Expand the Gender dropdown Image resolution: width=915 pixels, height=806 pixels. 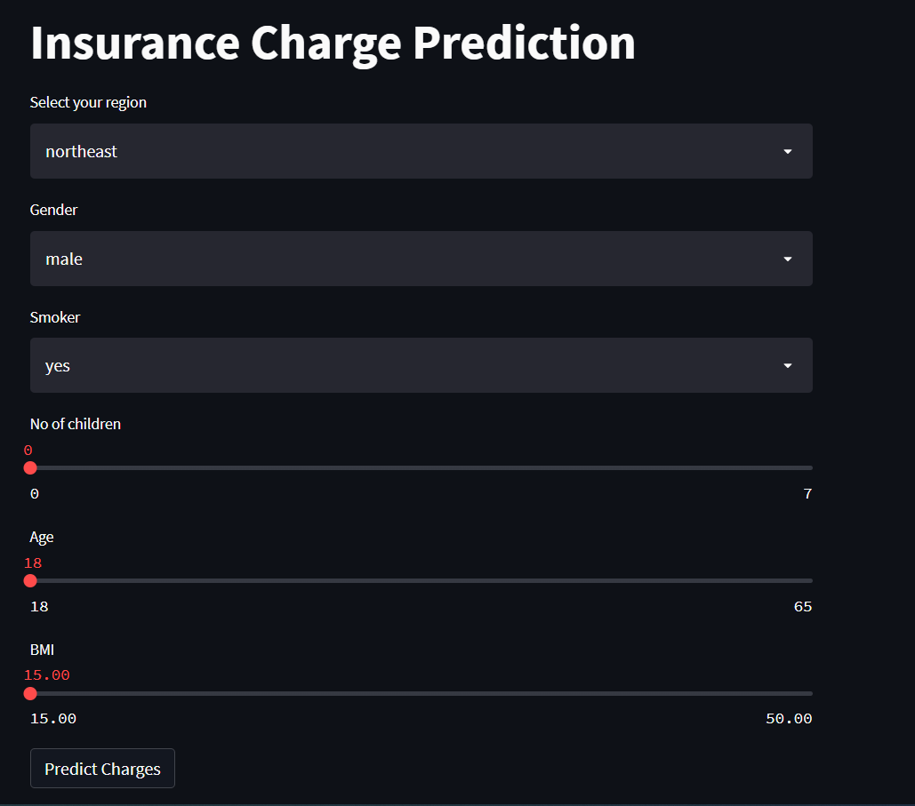tap(421, 259)
